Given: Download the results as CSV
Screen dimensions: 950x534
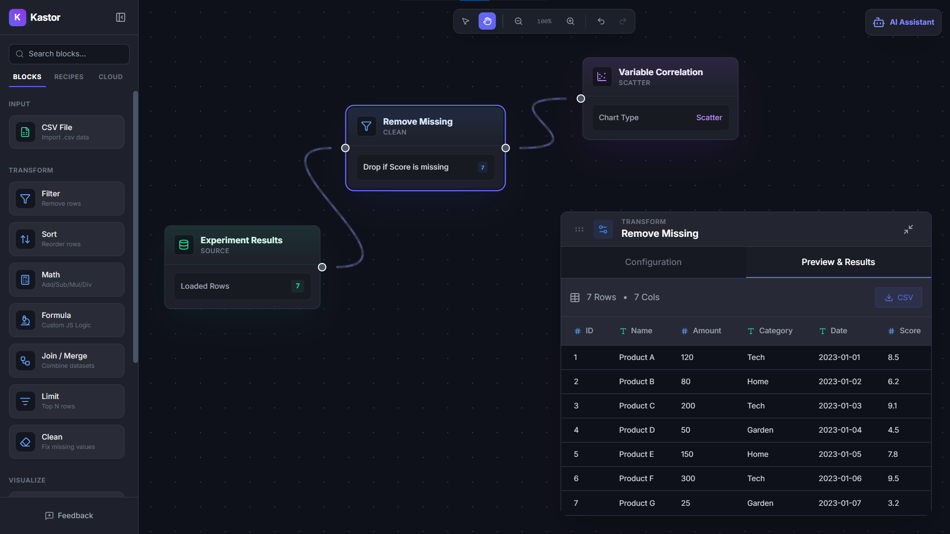Looking at the screenshot, I should pyautogui.click(x=899, y=297).
